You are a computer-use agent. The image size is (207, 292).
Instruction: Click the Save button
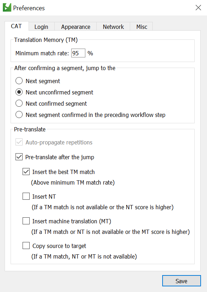click(x=182, y=281)
